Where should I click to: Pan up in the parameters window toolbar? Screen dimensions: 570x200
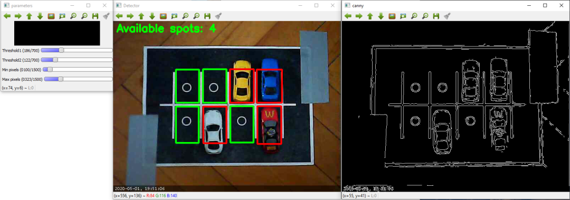(29, 16)
